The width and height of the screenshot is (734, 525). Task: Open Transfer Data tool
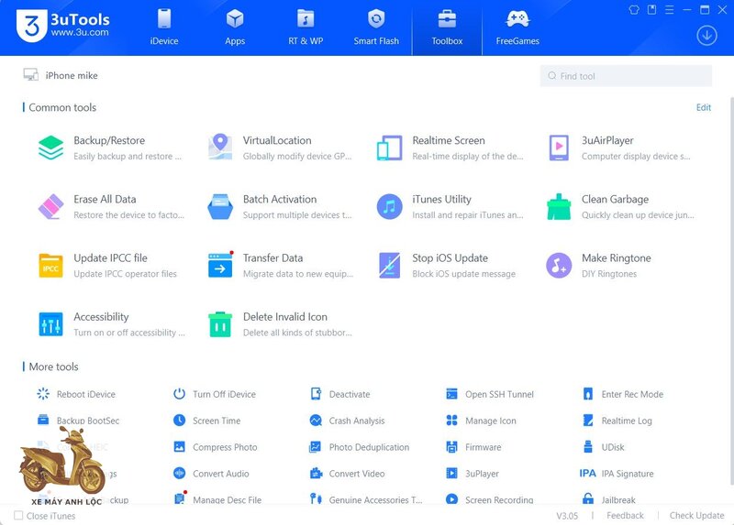pyautogui.click(x=280, y=266)
